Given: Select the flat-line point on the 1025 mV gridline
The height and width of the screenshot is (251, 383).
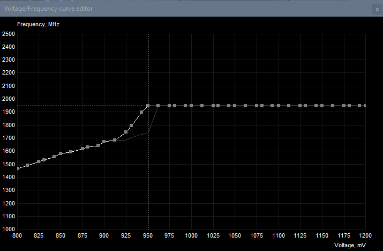Looking at the screenshot, I should pyautogui.click(x=213, y=106).
